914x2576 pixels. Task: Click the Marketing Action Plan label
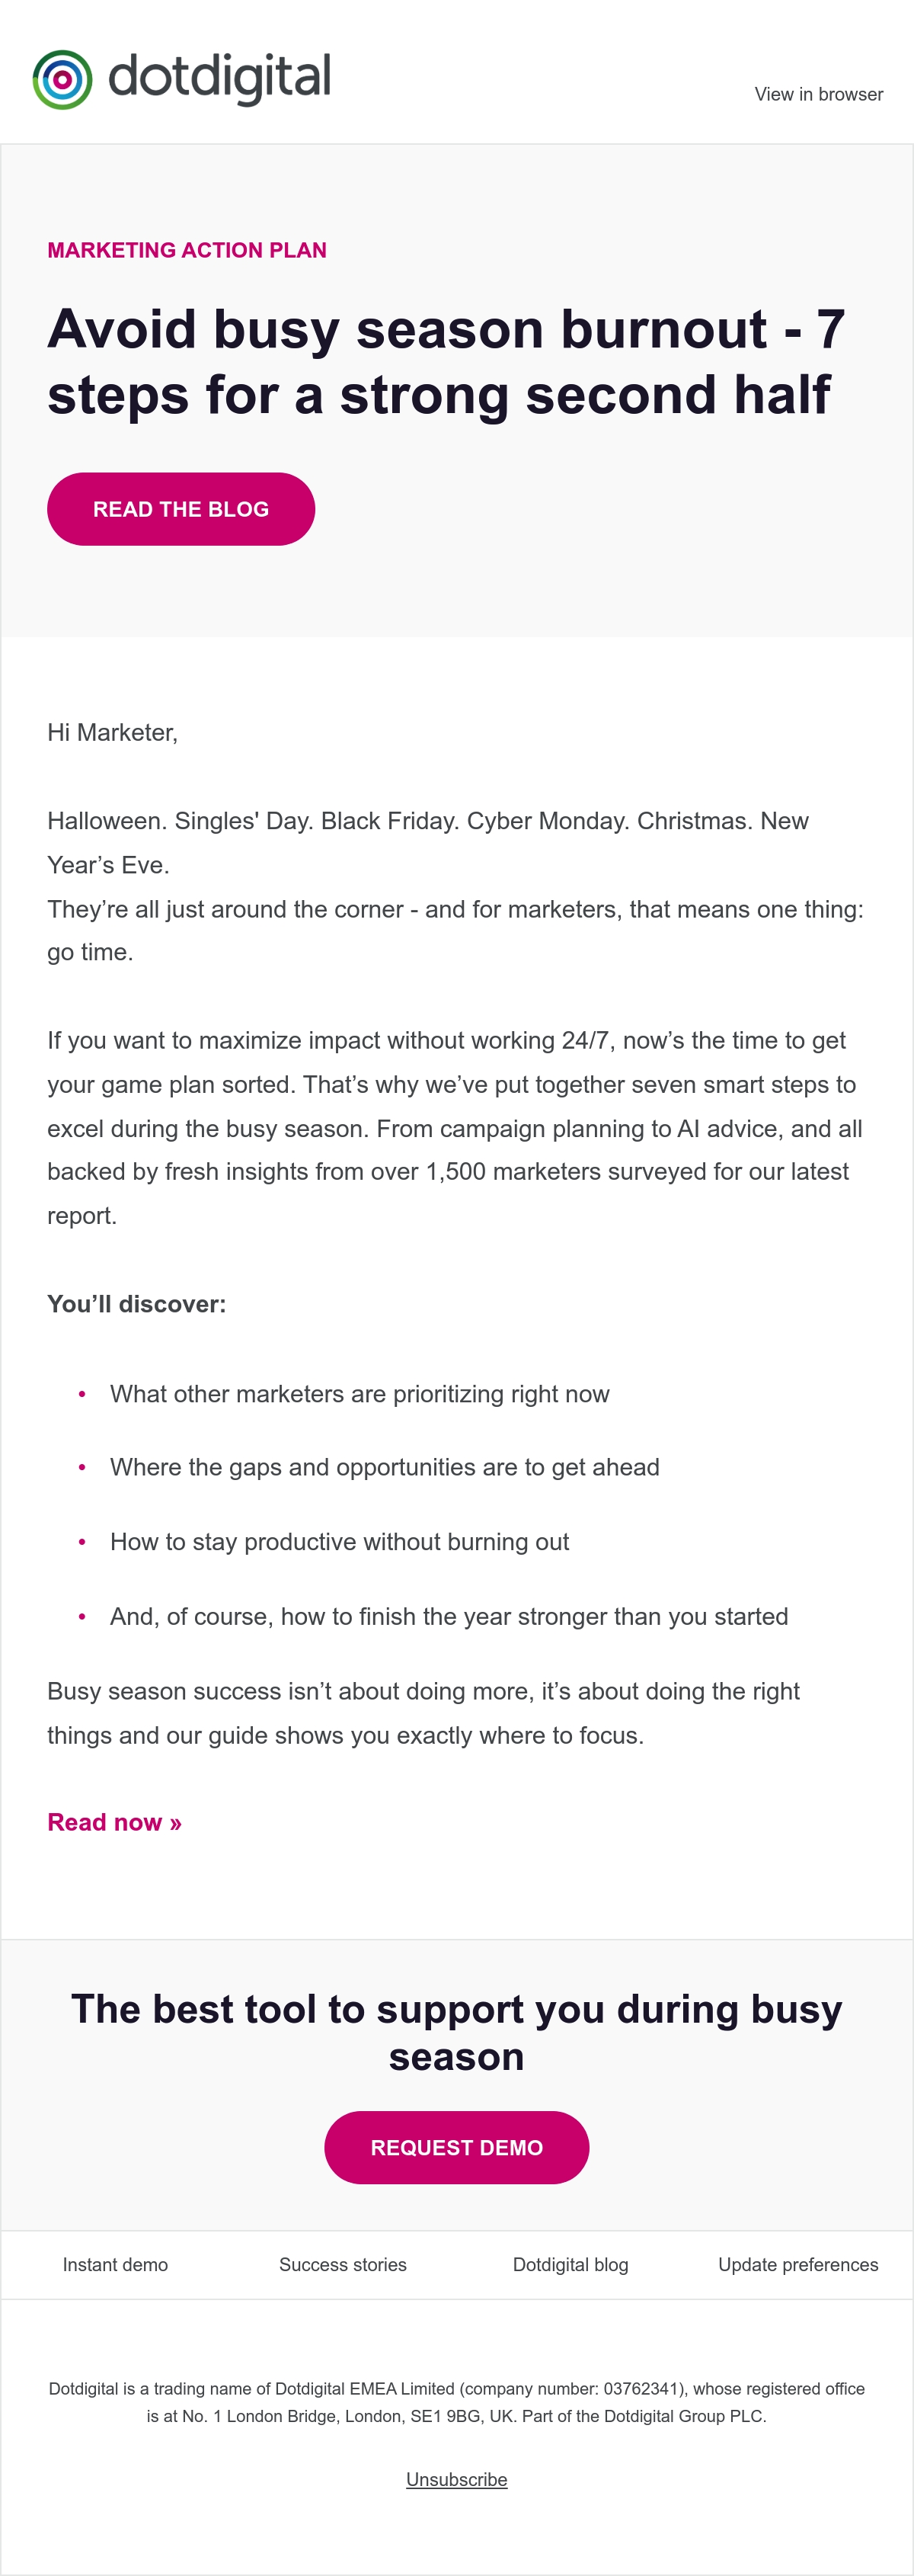pyautogui.click(x=187, y=250)
